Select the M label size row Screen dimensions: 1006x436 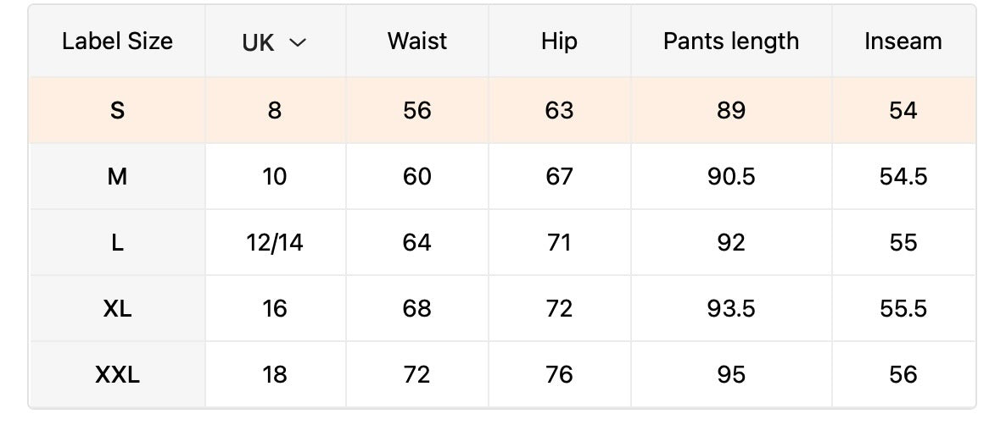(x=117, y=177)
